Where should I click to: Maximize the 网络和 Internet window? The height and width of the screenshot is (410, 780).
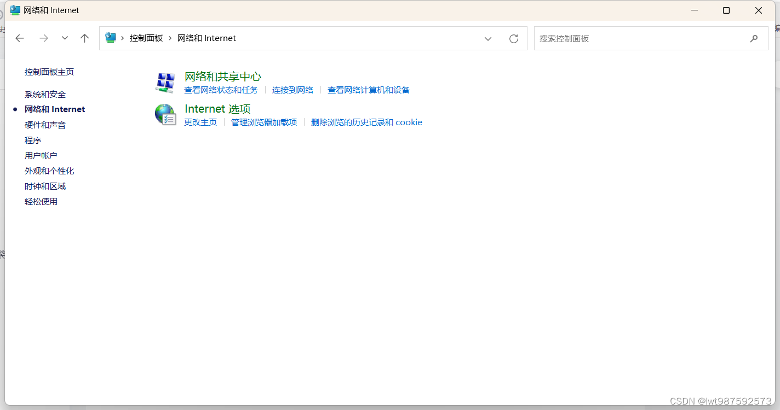pos(726,10)
